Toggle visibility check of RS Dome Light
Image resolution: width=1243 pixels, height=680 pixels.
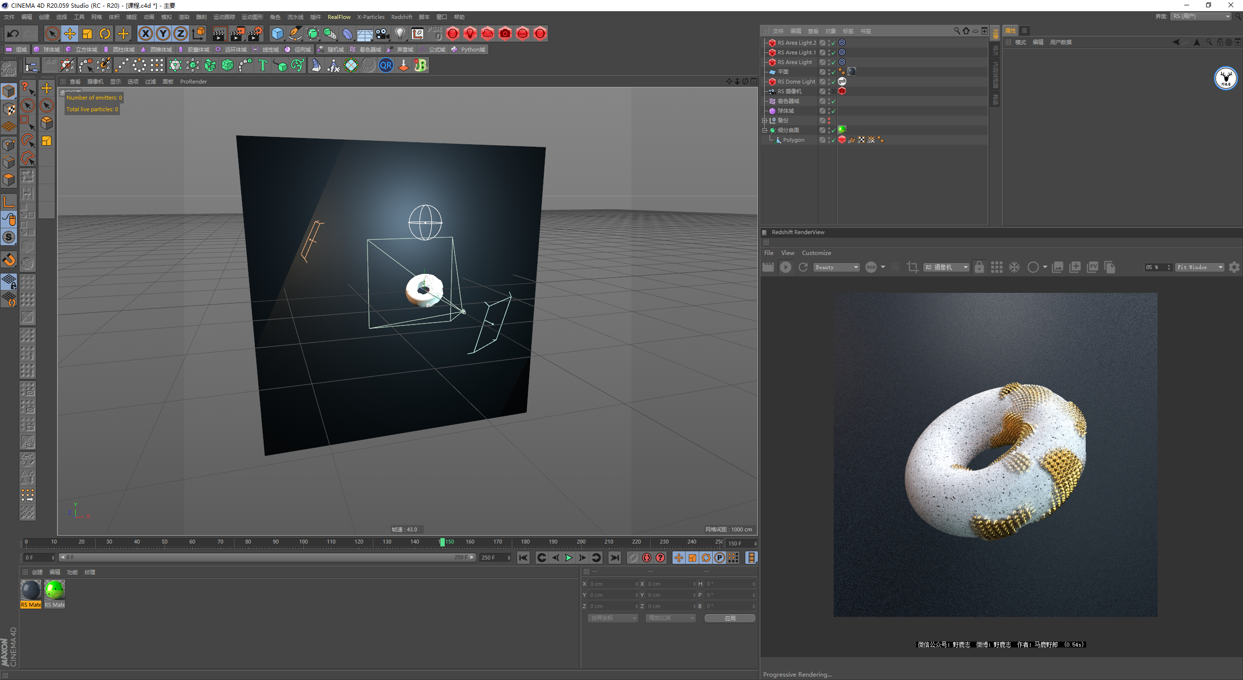tap(833, 82)
